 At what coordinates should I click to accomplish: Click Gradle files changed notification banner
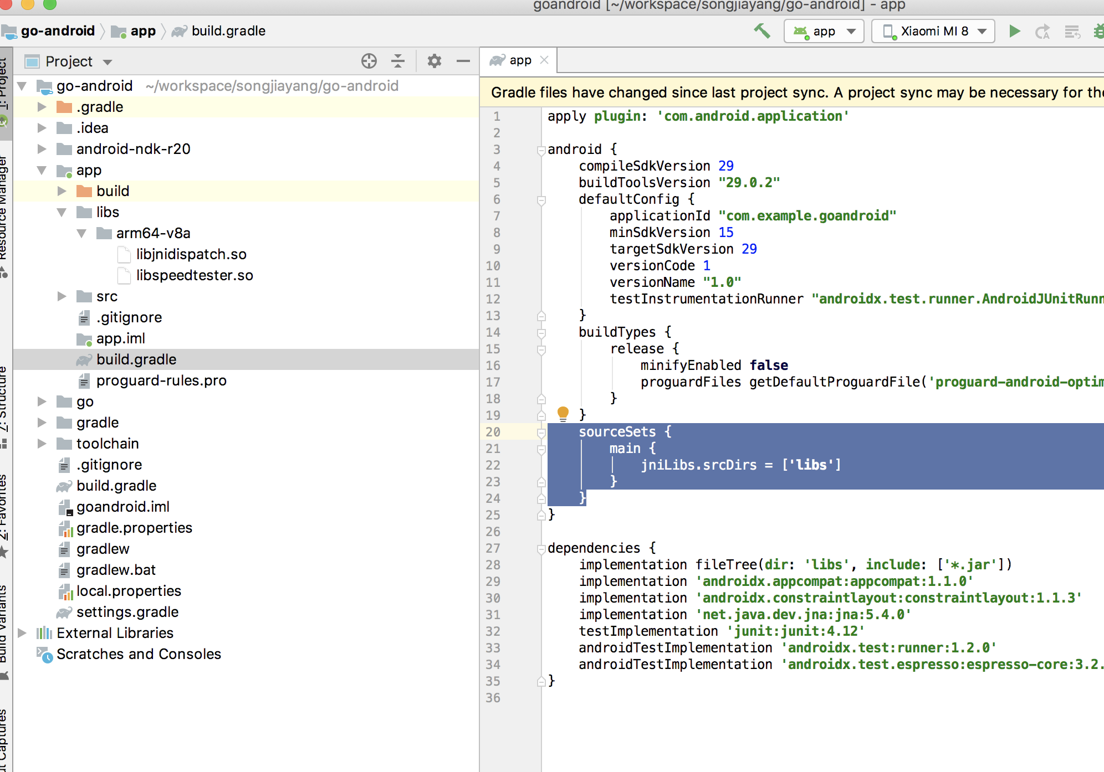791,92
